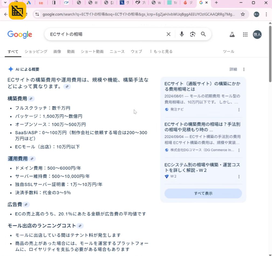Switch to the ショッピング tab
272x256 pixels.
click(36, 51)
